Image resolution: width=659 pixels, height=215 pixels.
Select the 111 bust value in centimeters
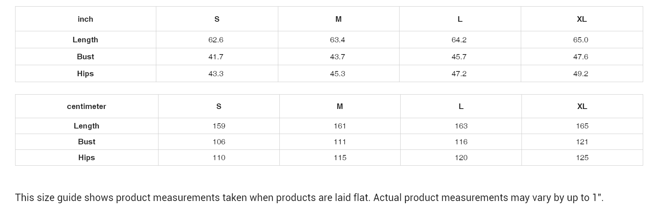pos(340,142)
